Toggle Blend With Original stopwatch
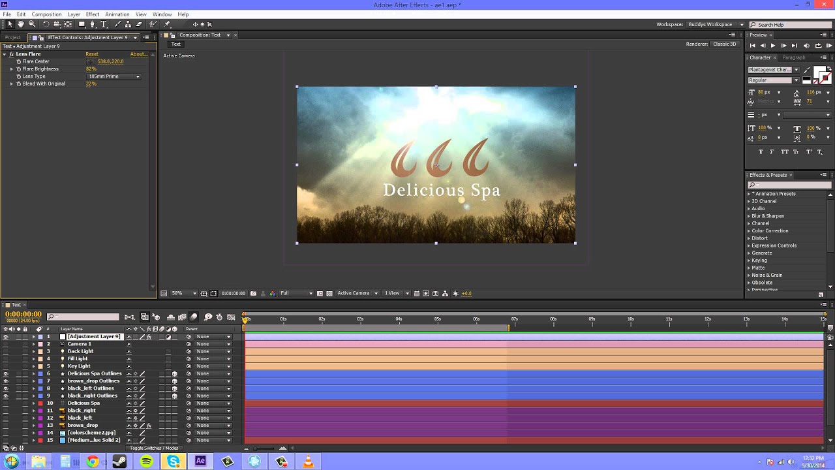This screenshot has width=835, height=470. [19, 84]
